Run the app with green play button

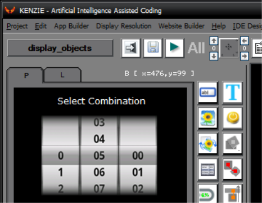coord(174,48)
